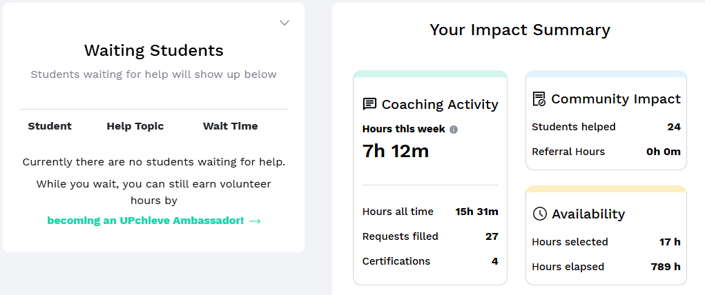The height and width of the screenshot is (295, 705).
Task: Click the Requests filled stat row
Action: tap(429, 236)
